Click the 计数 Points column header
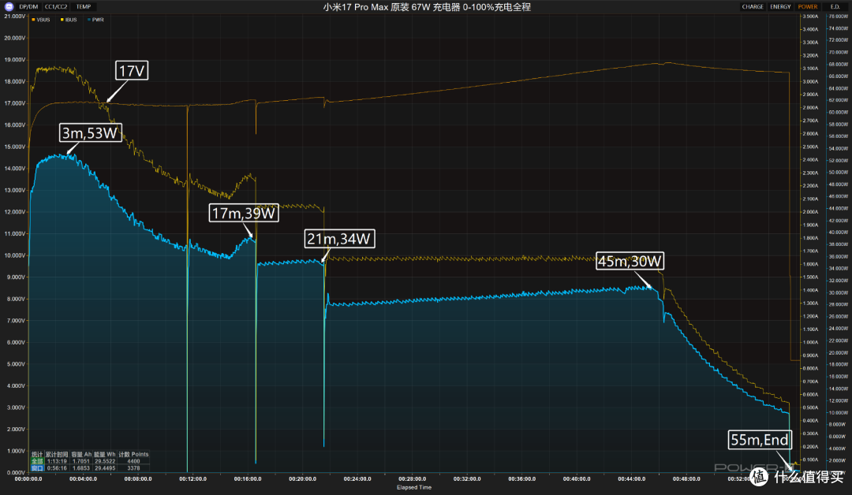 [x=133, y=454]
